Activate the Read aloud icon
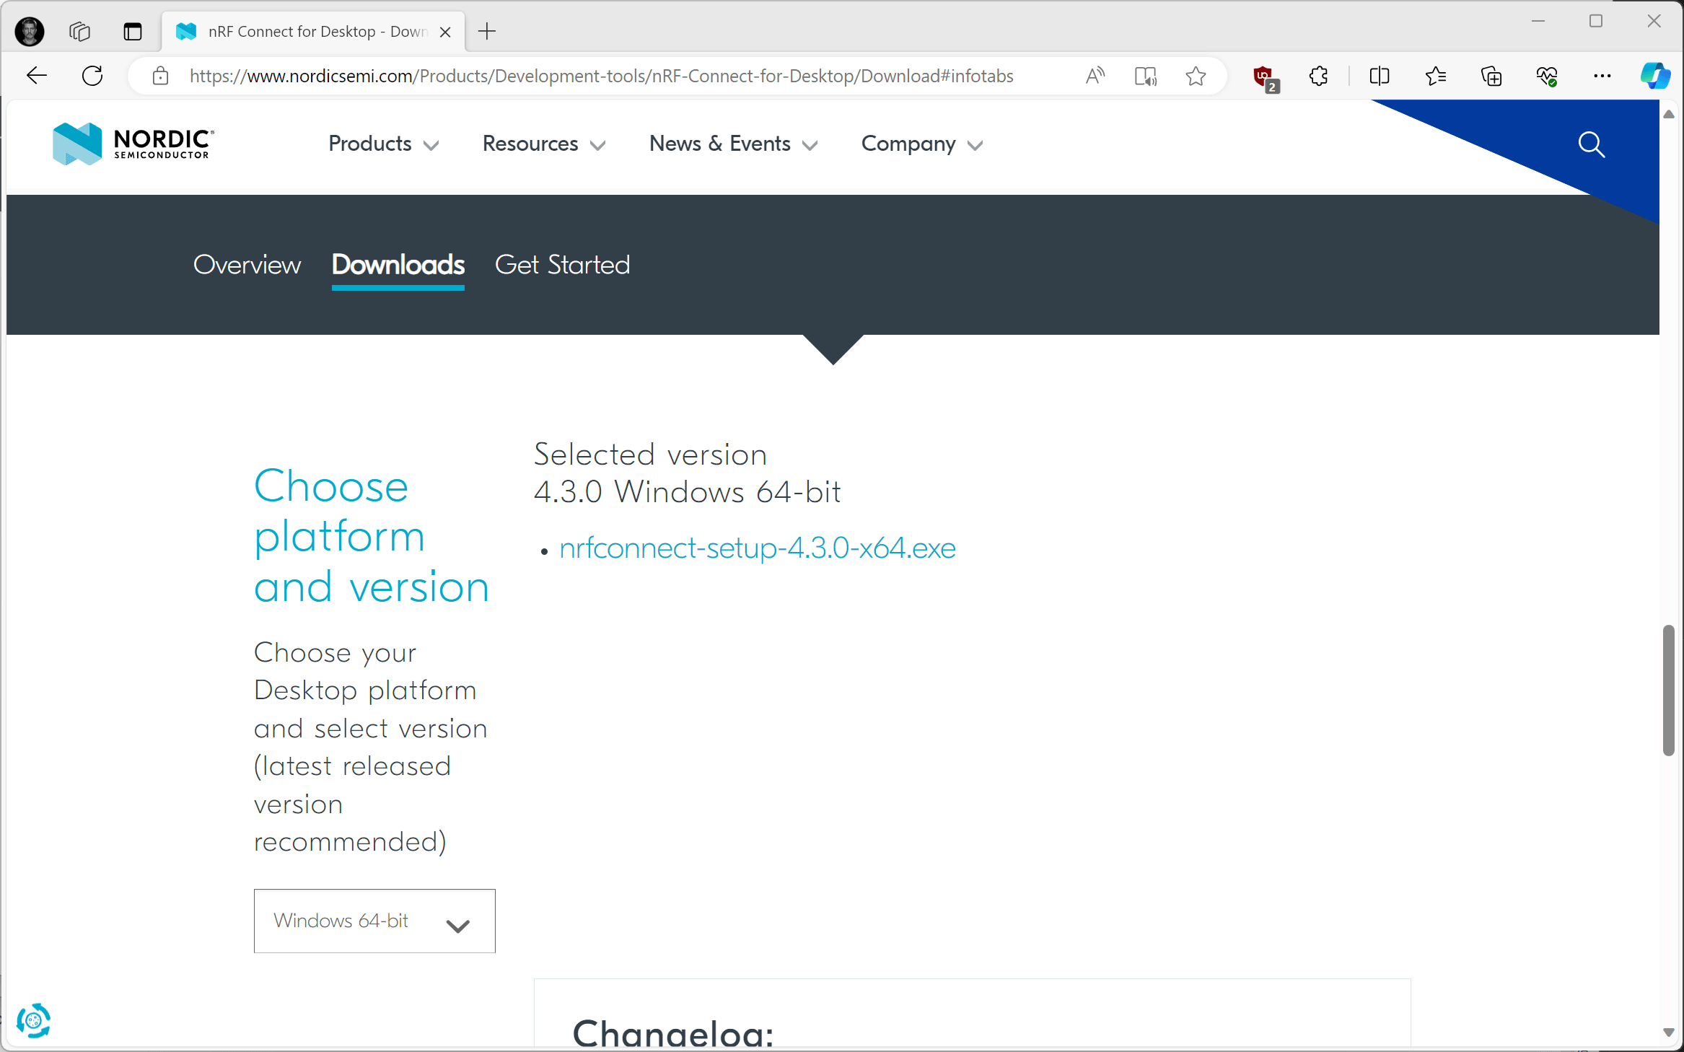 (1095, 76)
